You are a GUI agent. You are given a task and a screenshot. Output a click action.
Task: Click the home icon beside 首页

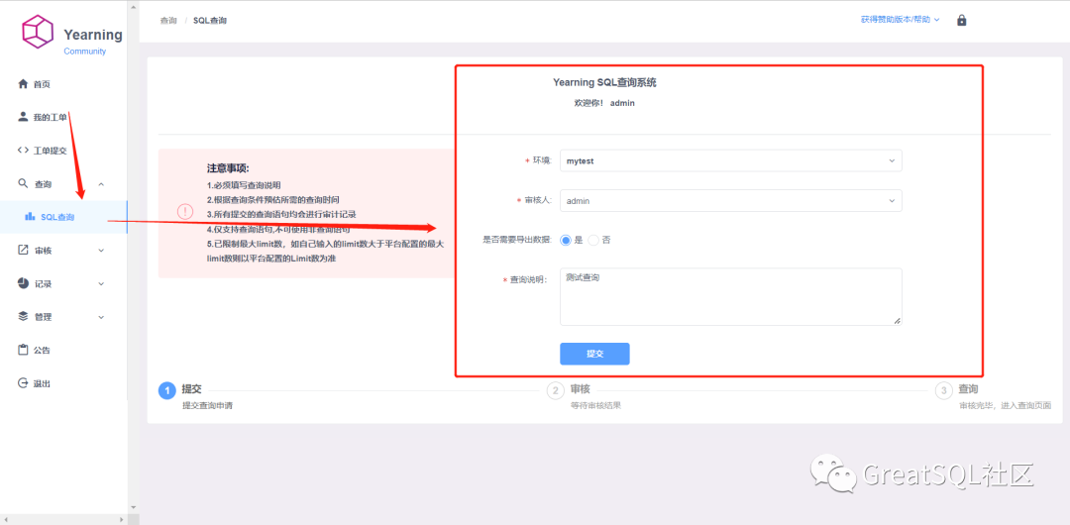[x=23, y=84]
